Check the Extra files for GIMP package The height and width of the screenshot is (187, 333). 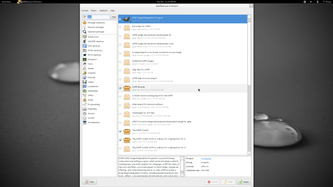pos(119,28)
